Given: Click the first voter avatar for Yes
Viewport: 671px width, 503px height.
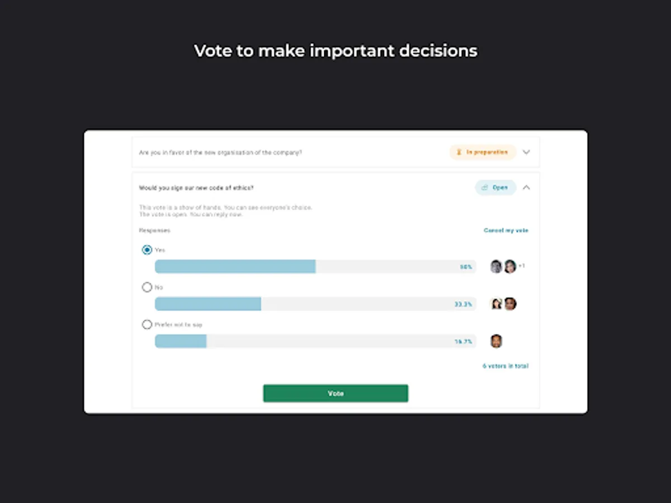Looking at the screenshot, I should point(496,267).
